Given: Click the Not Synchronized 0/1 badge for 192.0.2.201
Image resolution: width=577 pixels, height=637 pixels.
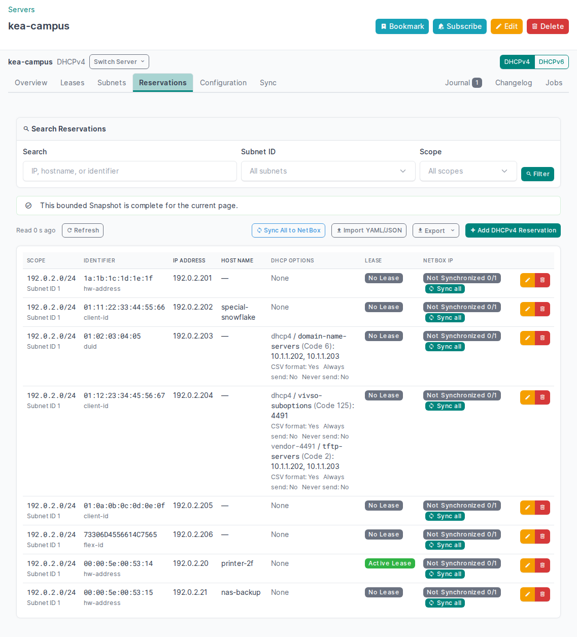Looking at the screenshot, I should click(x=462, y=278).
